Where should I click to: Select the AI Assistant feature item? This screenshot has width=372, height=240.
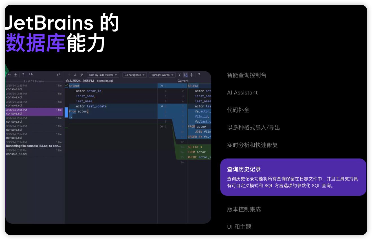(242, 93)
